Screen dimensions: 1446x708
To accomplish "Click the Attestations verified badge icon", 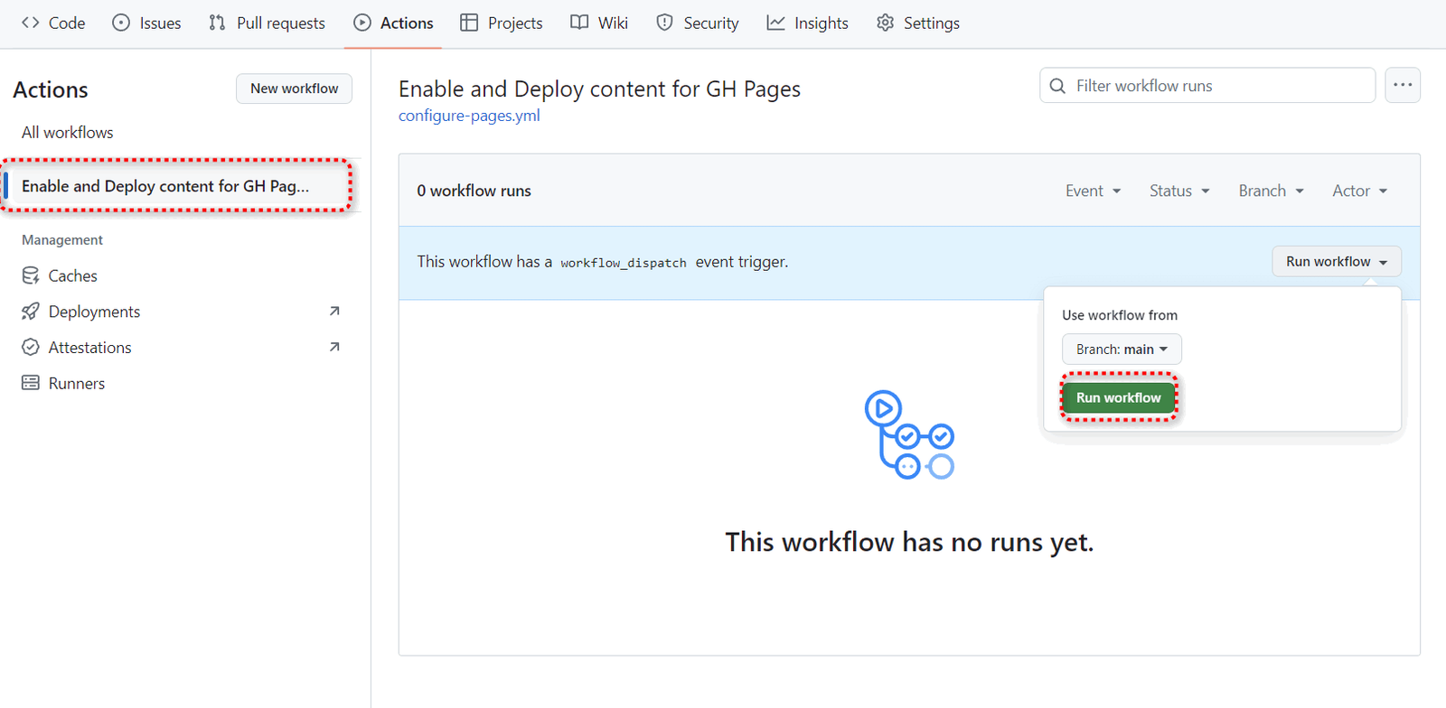I will (31, 348).
